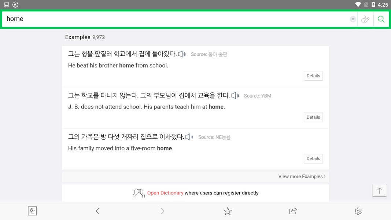Open Details for "J. B. does not attend" example
The height and width of the screenshot is (220, 391).
tap(313, 117)
